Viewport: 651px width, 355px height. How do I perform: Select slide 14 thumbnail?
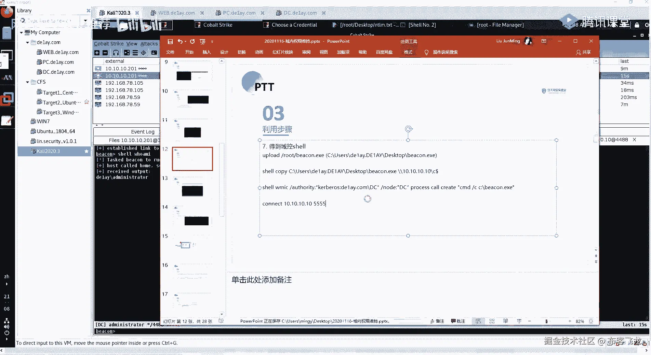(192, 217)
